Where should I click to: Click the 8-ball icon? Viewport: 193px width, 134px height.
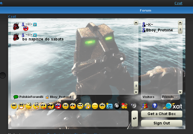click(117, 106)
